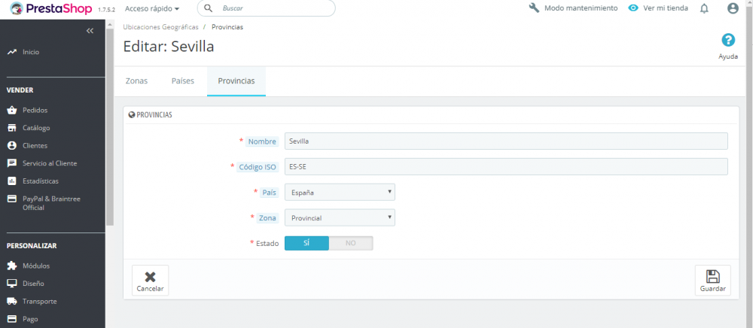Click the Nombre input field
753x328 pixels.
click(506, 141)
